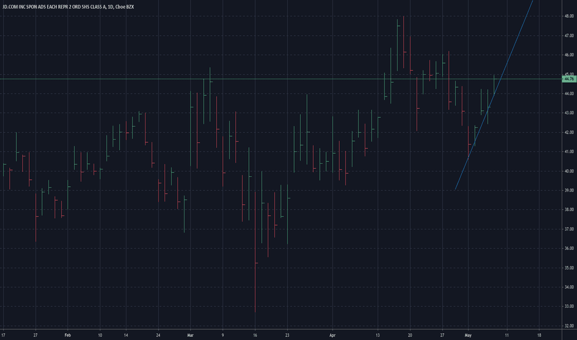The width and height of the screenshot is (577, 340).
Task: Click the 39.00 price axis label
Action: tap(569, 190)
